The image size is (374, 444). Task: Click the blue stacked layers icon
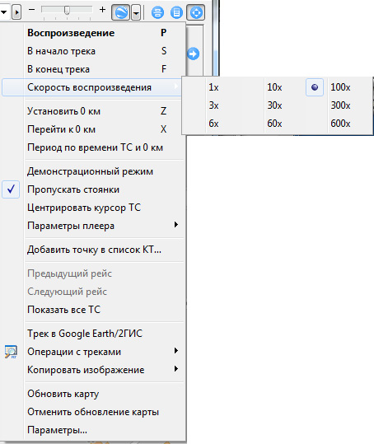tap(157, 12)
